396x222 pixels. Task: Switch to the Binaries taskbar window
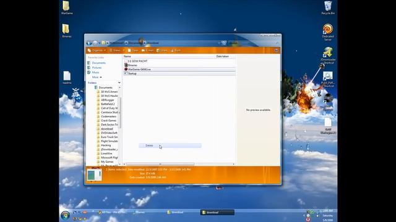coord(140,212)
